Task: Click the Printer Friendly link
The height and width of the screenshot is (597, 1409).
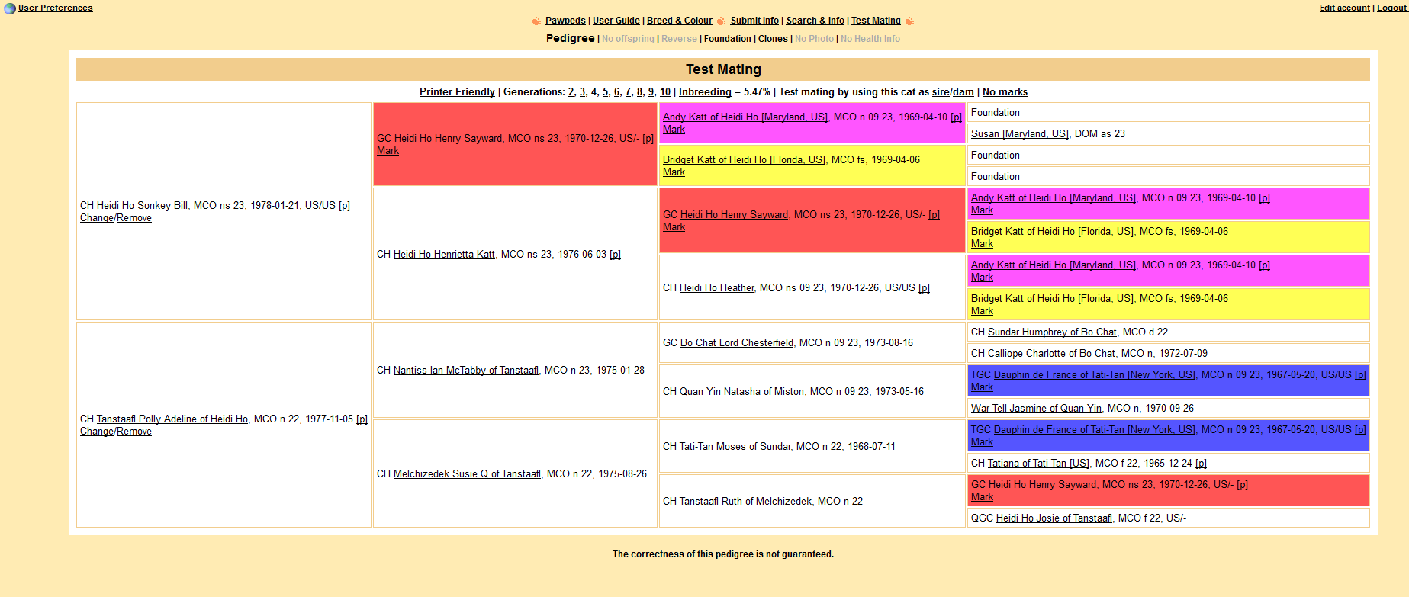Action: [x=457, y=92]
